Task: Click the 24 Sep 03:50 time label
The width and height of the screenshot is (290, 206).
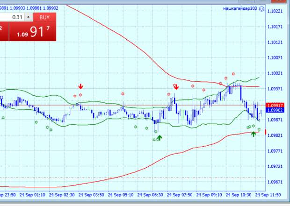Action: pyautogui.click(x=91, y=195)
